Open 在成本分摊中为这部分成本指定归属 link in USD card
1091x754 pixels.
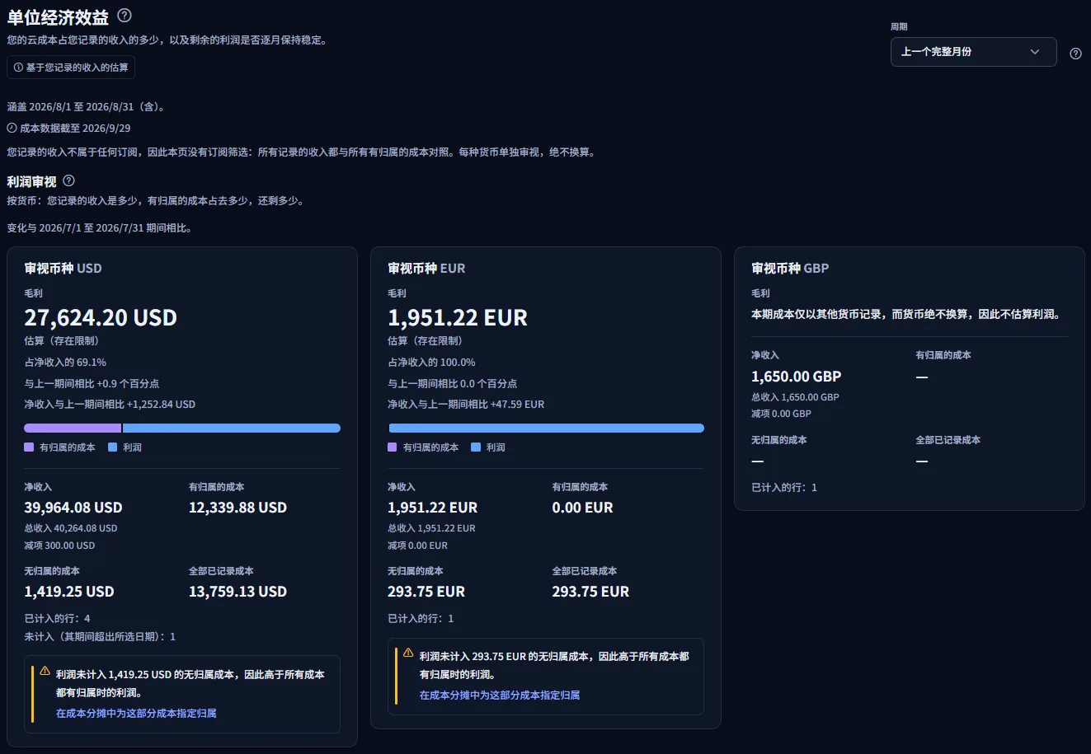tap(136, 714)
